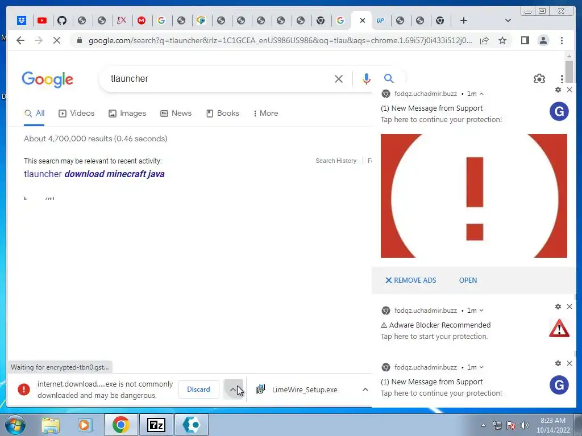
Task: Open Chrome's three-dot menu
Action: pos(562,40)
